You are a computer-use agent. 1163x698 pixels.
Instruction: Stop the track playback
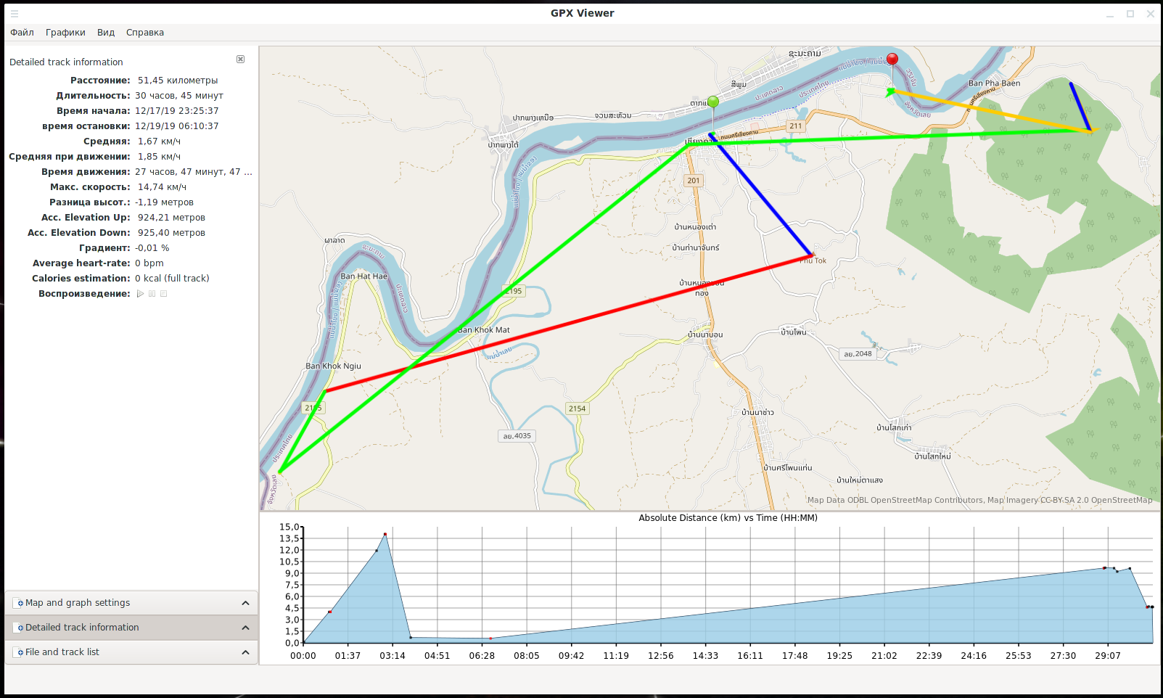pyautogui.click(x=164, y=294)
